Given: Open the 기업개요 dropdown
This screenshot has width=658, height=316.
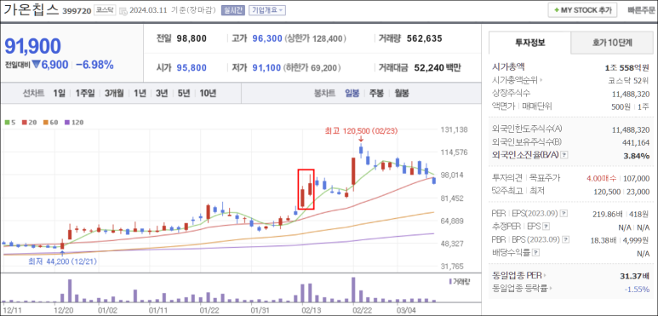Looking at the screenshot, I should tap(267, 10).
